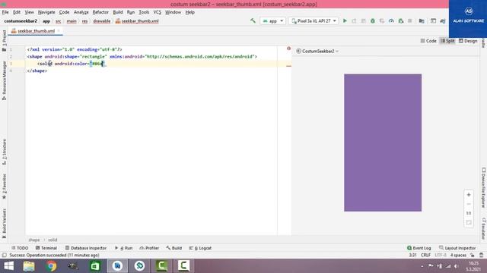Open the device file icon in toolbar
This screenshot has width=487, height=273.
pyautogui.click(x=422, y=20)
